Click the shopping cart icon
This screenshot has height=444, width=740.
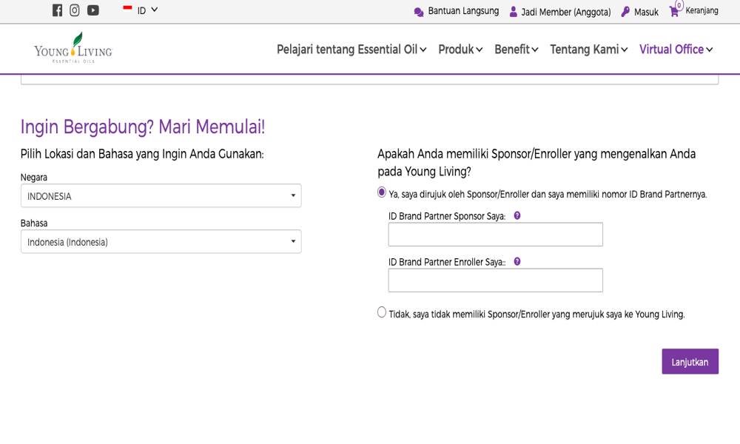coord(674,13)
